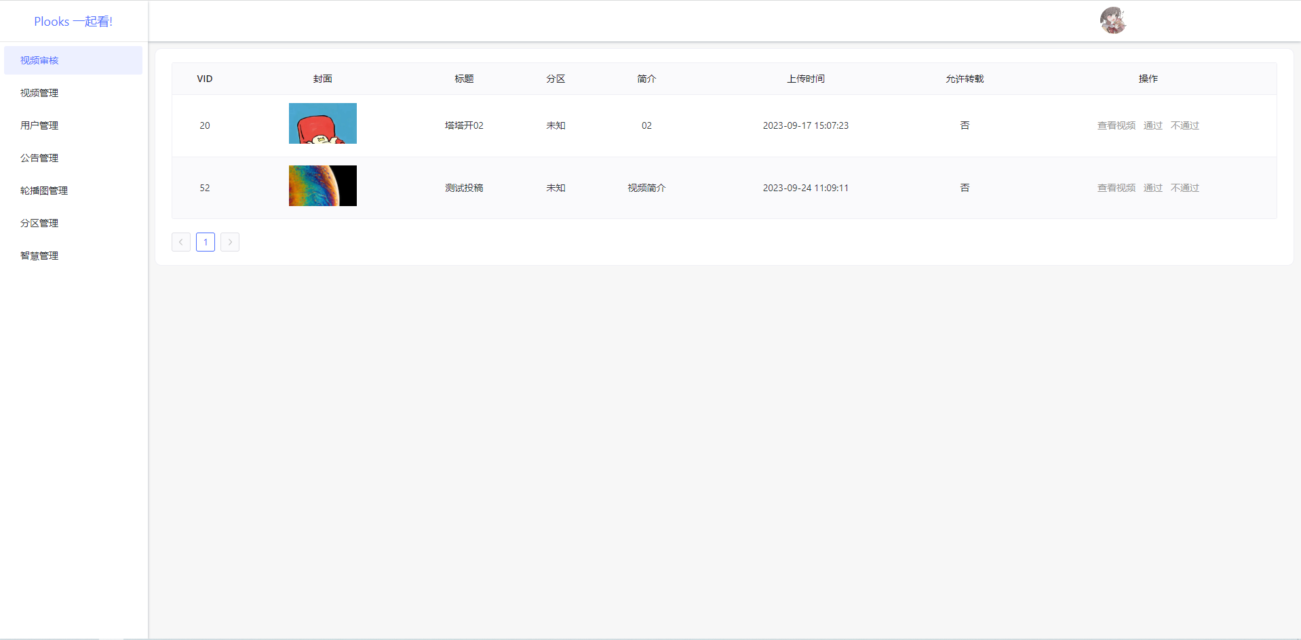Open the 轮播图管理 section

(43, 190)
